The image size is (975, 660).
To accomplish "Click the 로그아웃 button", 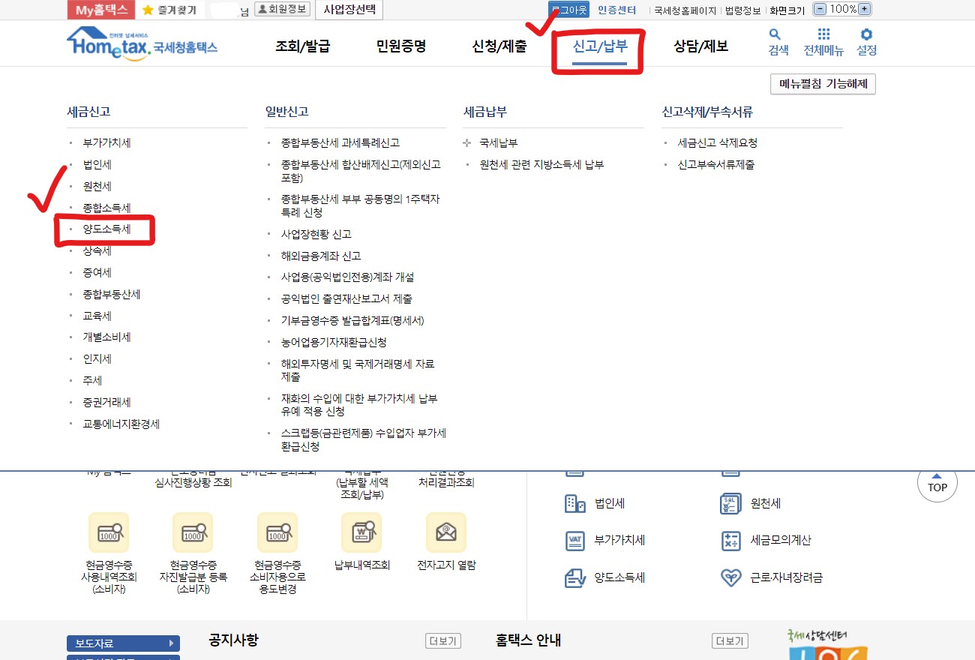I will 569,10.
